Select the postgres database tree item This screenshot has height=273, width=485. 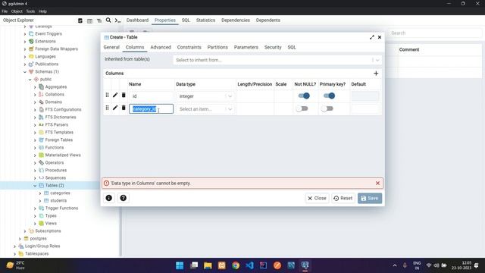point(38,239)
